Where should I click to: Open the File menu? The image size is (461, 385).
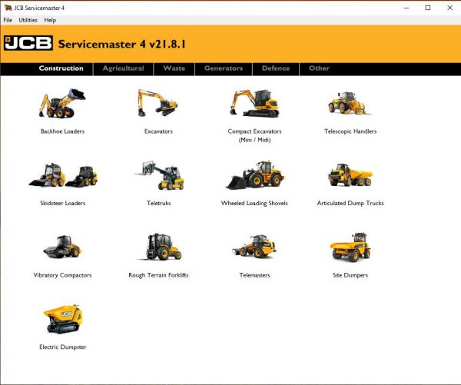(x=8, y=20)
